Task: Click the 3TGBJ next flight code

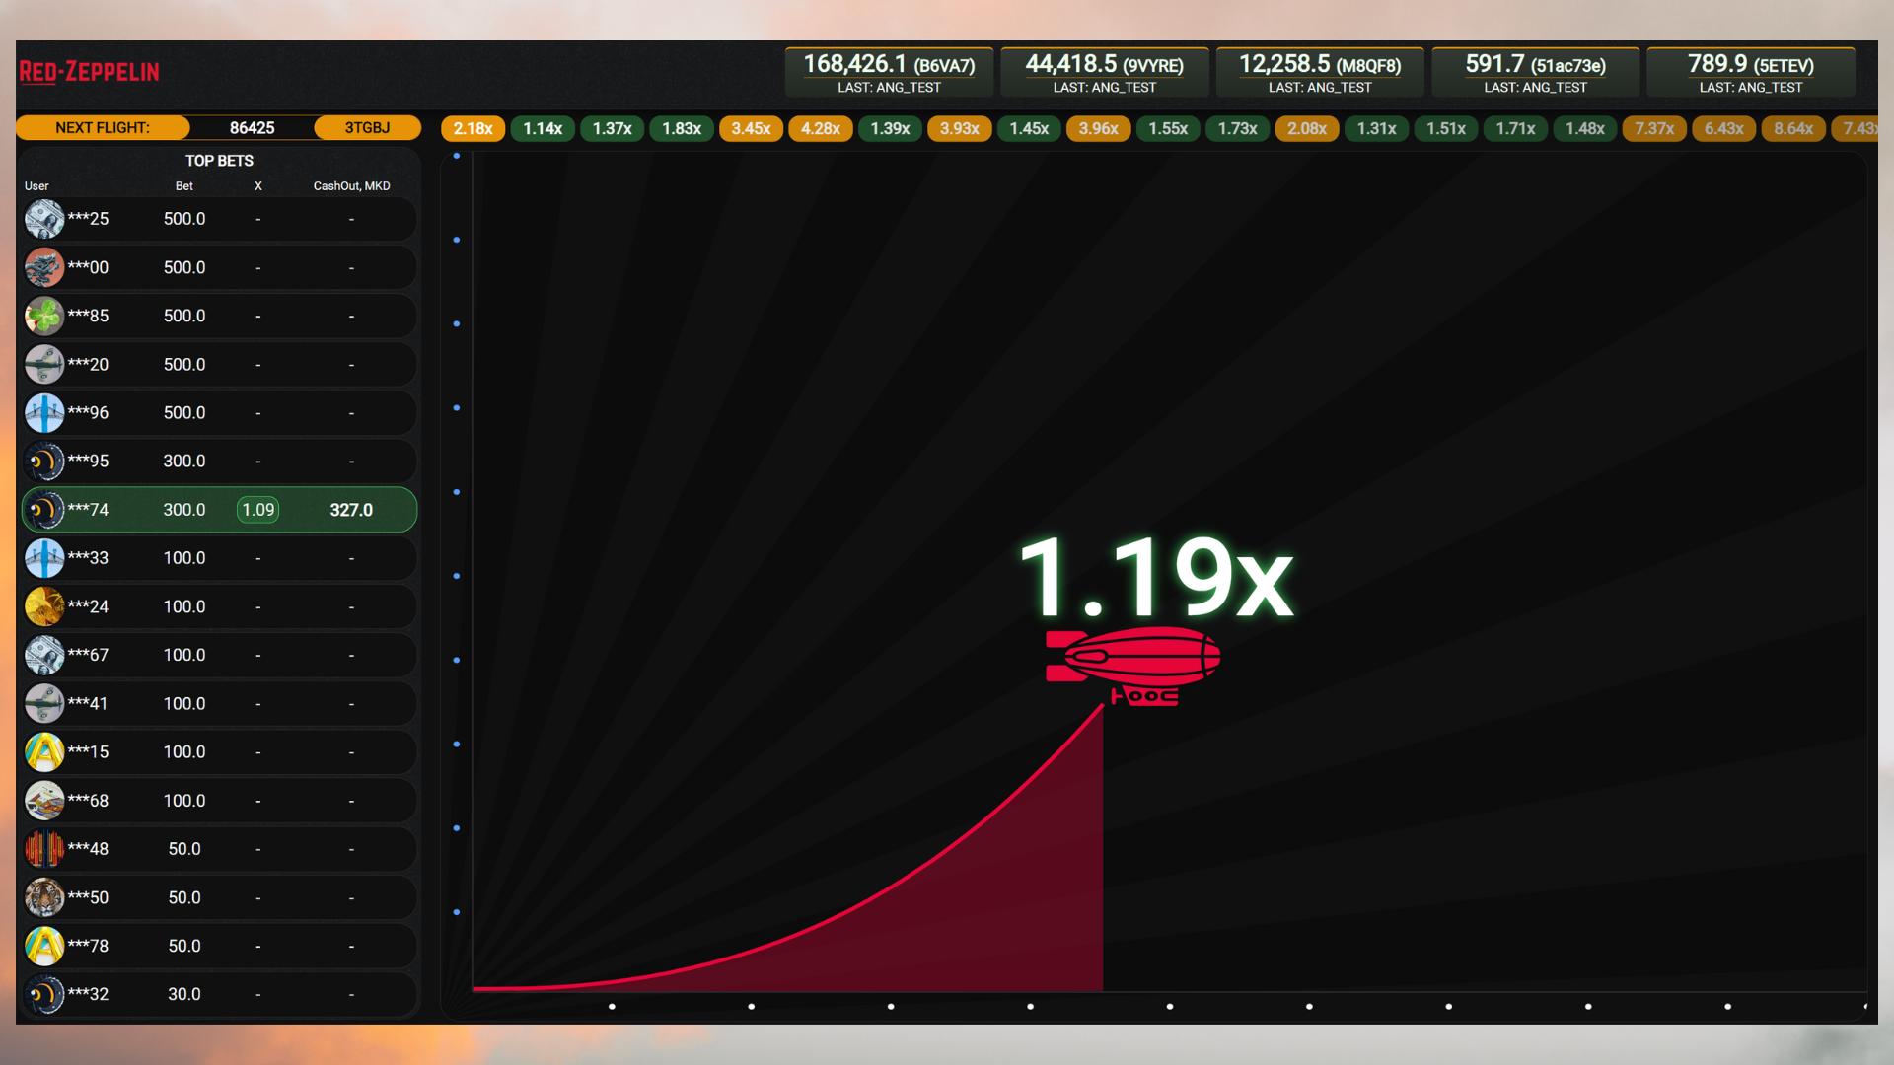Action: coord(367,128)
